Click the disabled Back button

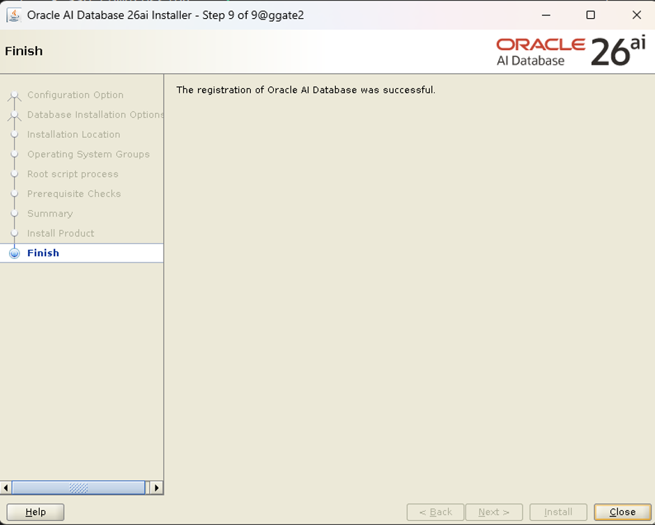pyautogui.click(x=436, y=512)
